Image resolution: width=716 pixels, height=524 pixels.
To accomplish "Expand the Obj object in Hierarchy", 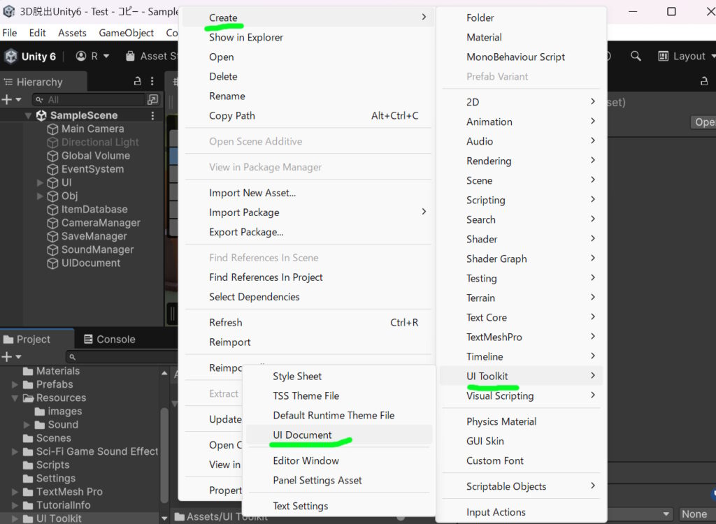I will (x=40, y=196).
